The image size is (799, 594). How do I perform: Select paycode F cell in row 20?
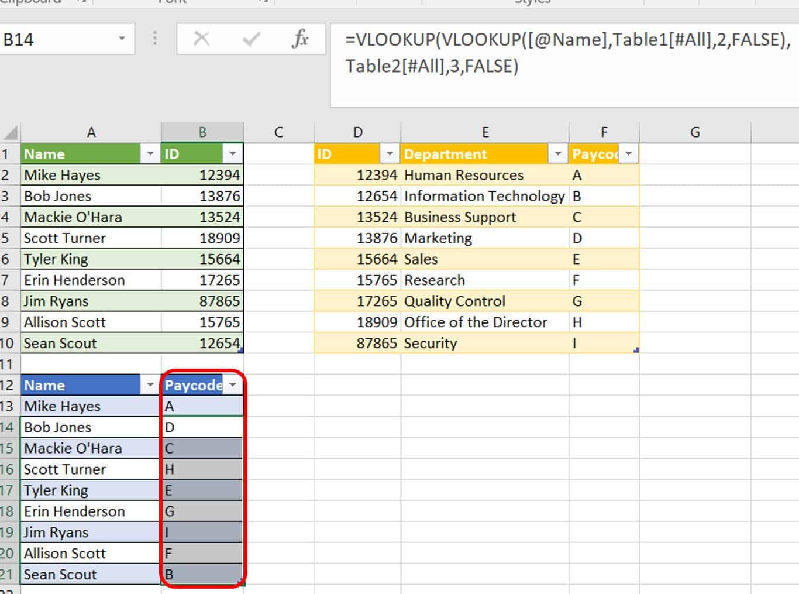[202, 554]
